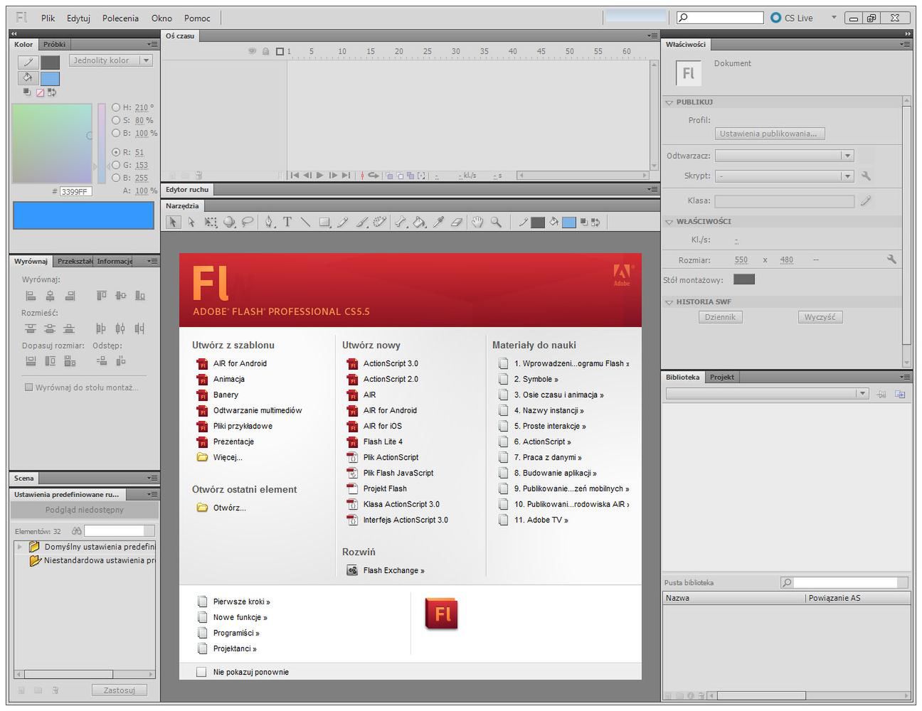Select the brightness B 100% radio button

[116, 133]
